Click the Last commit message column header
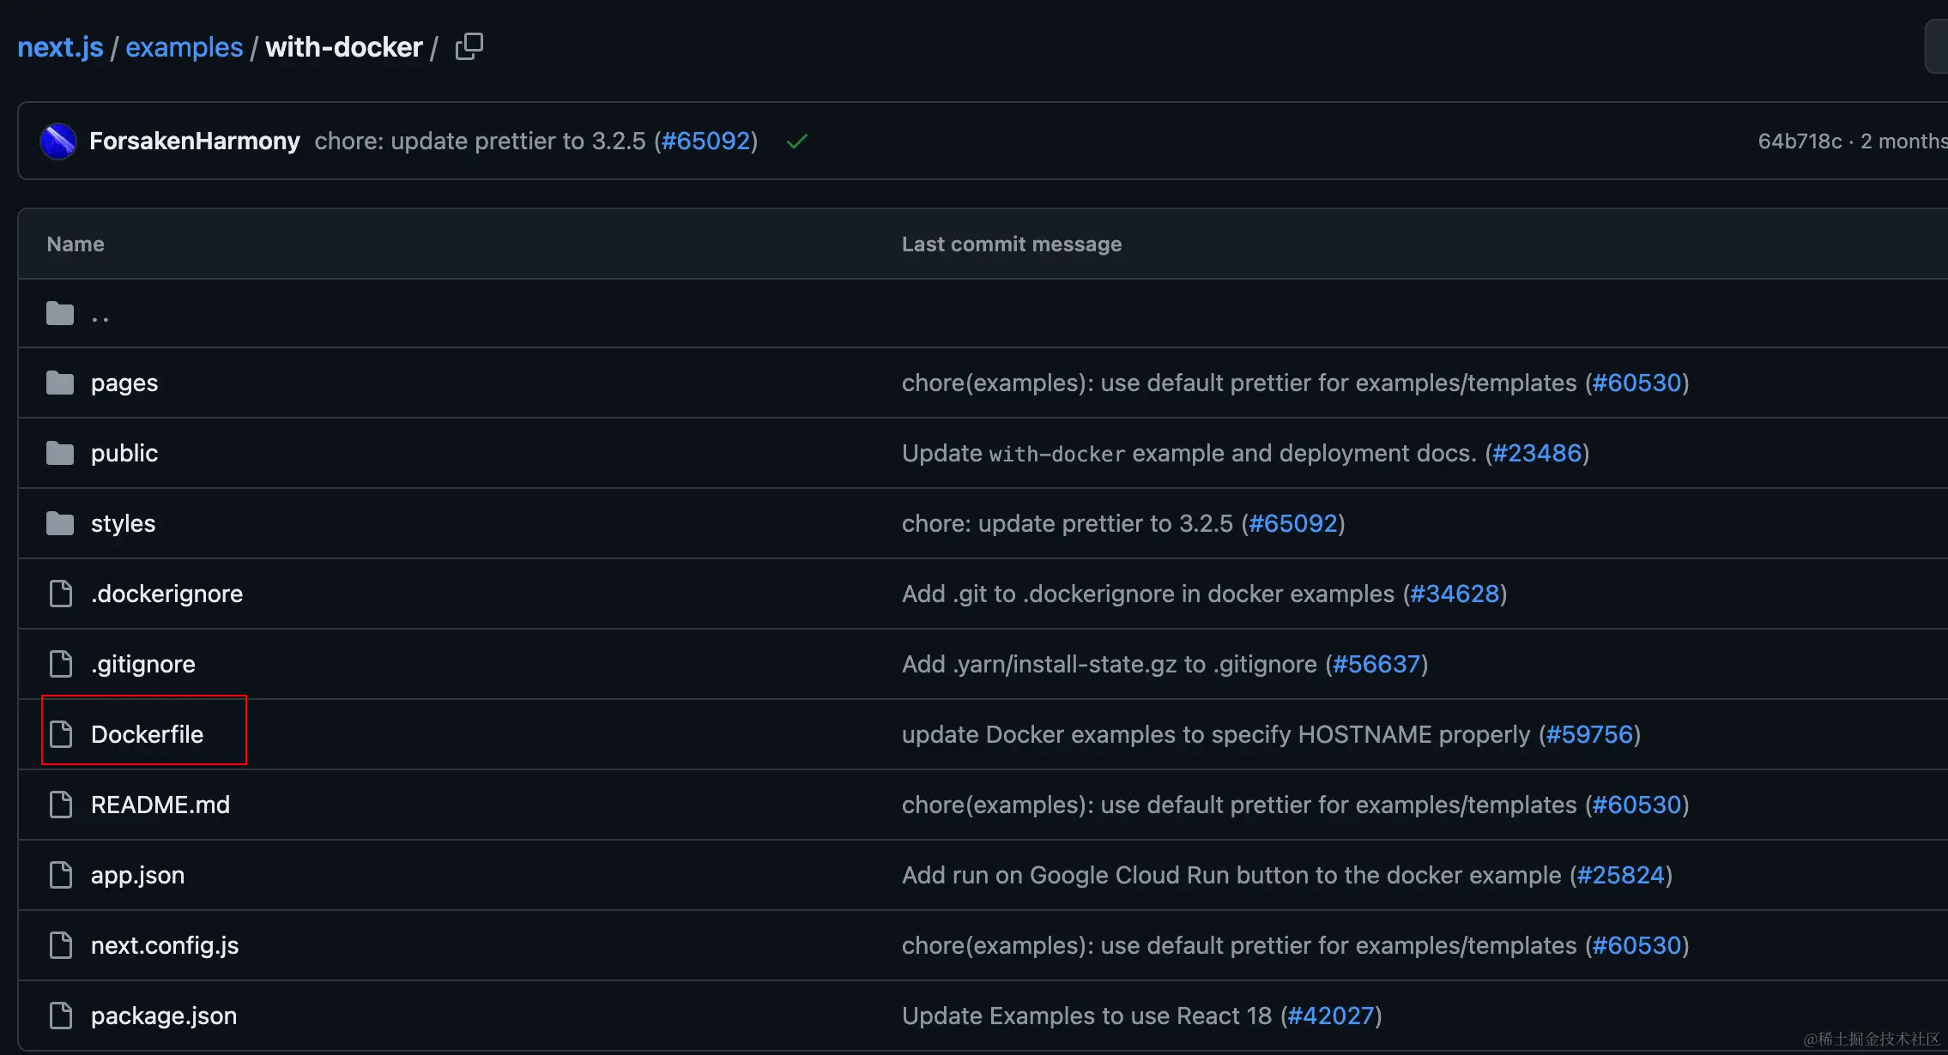The image size is (1948, 1055). (1012, 244)
